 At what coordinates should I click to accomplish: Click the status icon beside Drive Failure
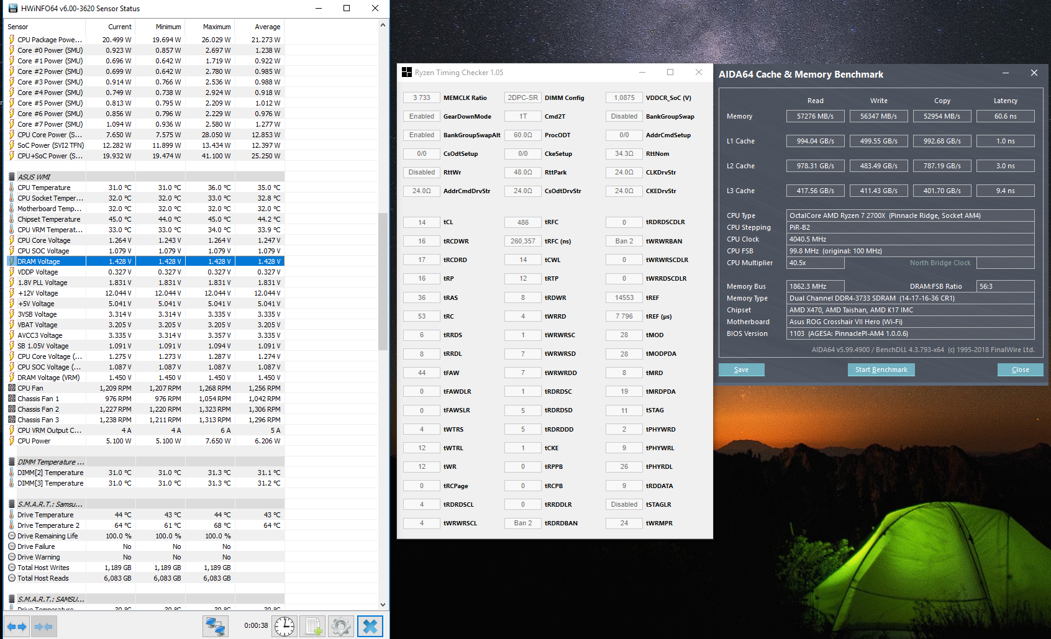pos(12,546)
